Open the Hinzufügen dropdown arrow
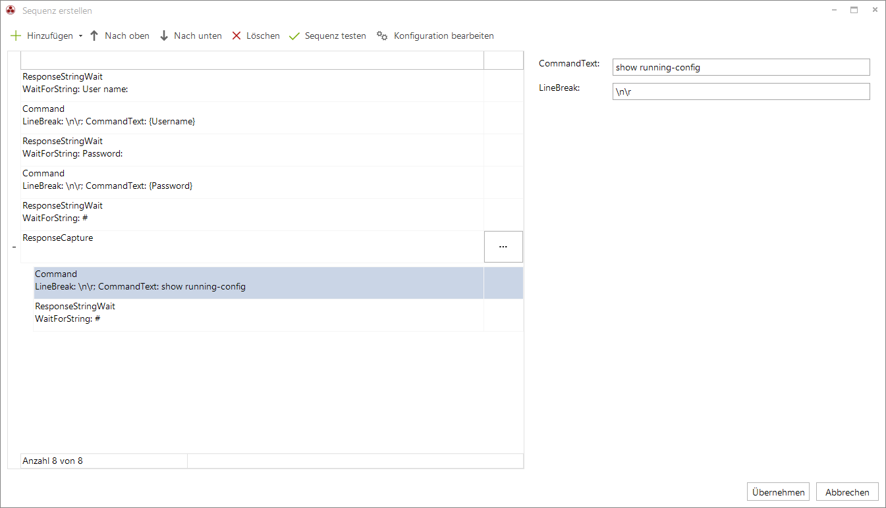The image size is (886, 508). tap(80, 36)
